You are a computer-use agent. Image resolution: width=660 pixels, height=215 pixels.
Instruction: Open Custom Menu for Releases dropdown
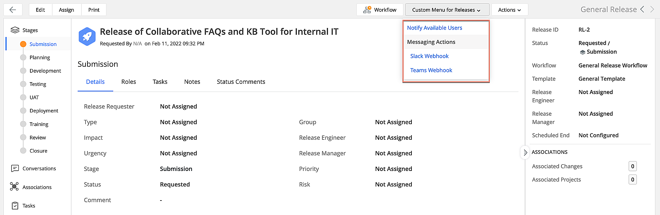(447, 10)
